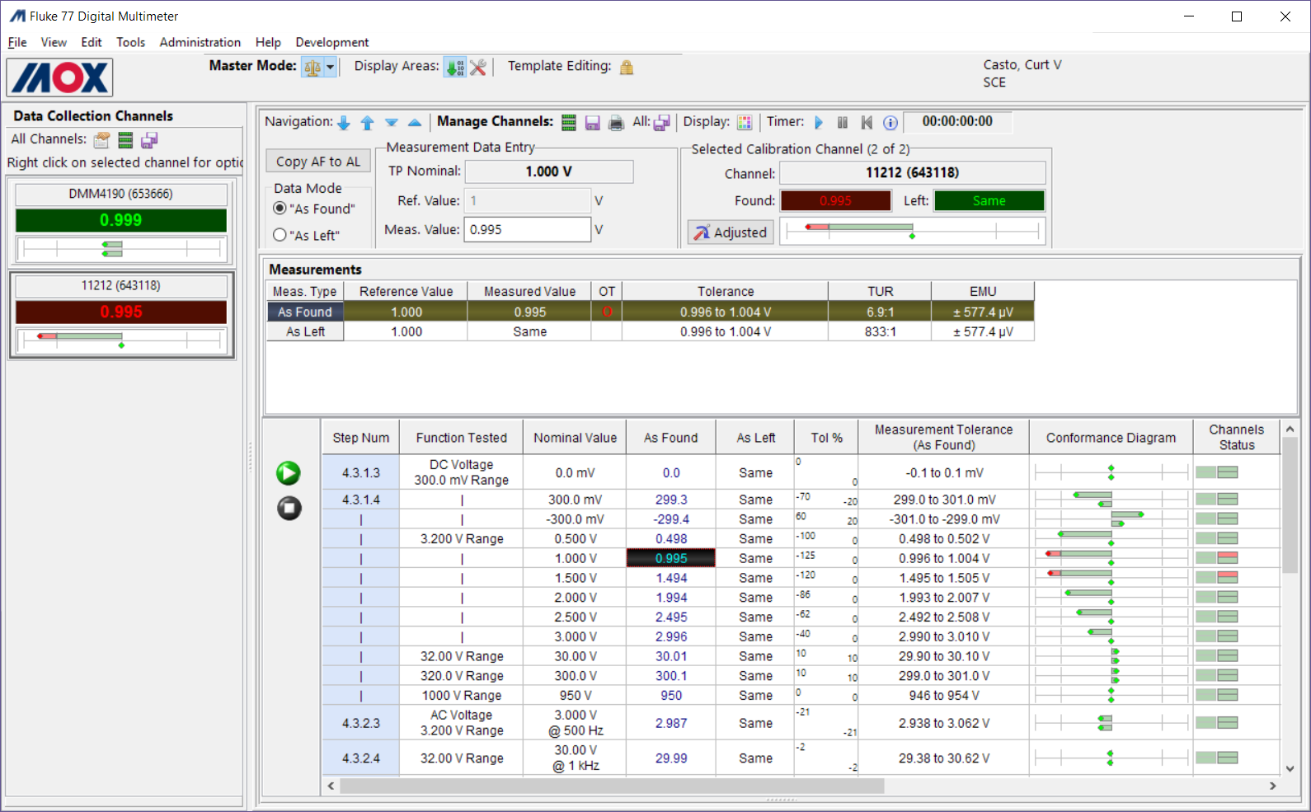
Task: Click the conformance bar under DMM4190 channel
Action: click(121, 249)
